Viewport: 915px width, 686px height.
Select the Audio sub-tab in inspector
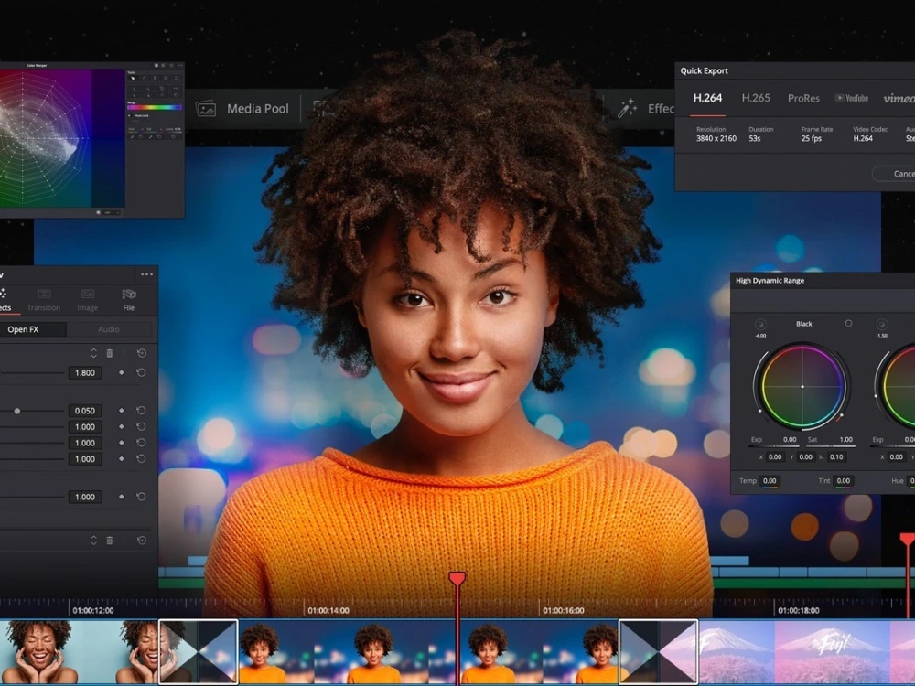pos(109,329)
